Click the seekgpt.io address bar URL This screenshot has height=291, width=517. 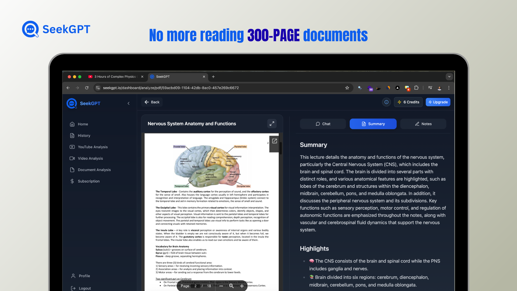click(171, 88)
